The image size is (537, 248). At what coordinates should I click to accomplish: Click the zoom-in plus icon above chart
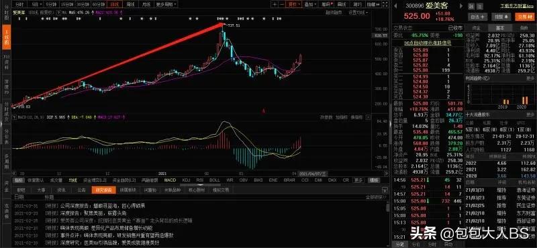[275, 5]
